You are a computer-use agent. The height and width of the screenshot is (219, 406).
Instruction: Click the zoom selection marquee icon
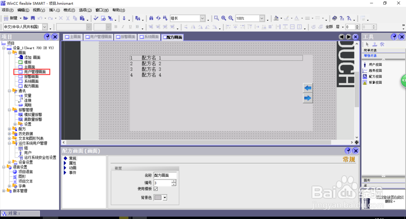(x=216, y=18)
